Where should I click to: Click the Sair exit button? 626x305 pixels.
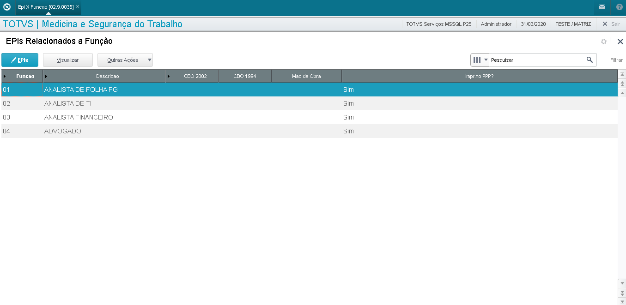point(611,24)
